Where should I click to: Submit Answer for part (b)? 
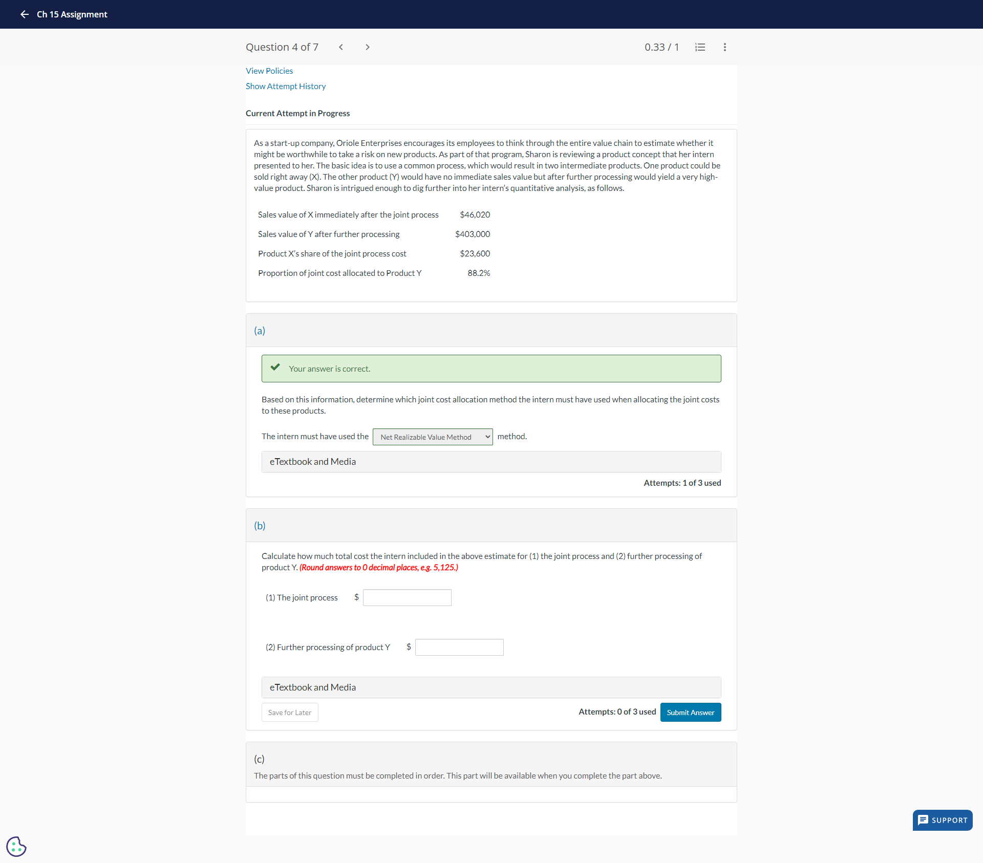[690, 712]
